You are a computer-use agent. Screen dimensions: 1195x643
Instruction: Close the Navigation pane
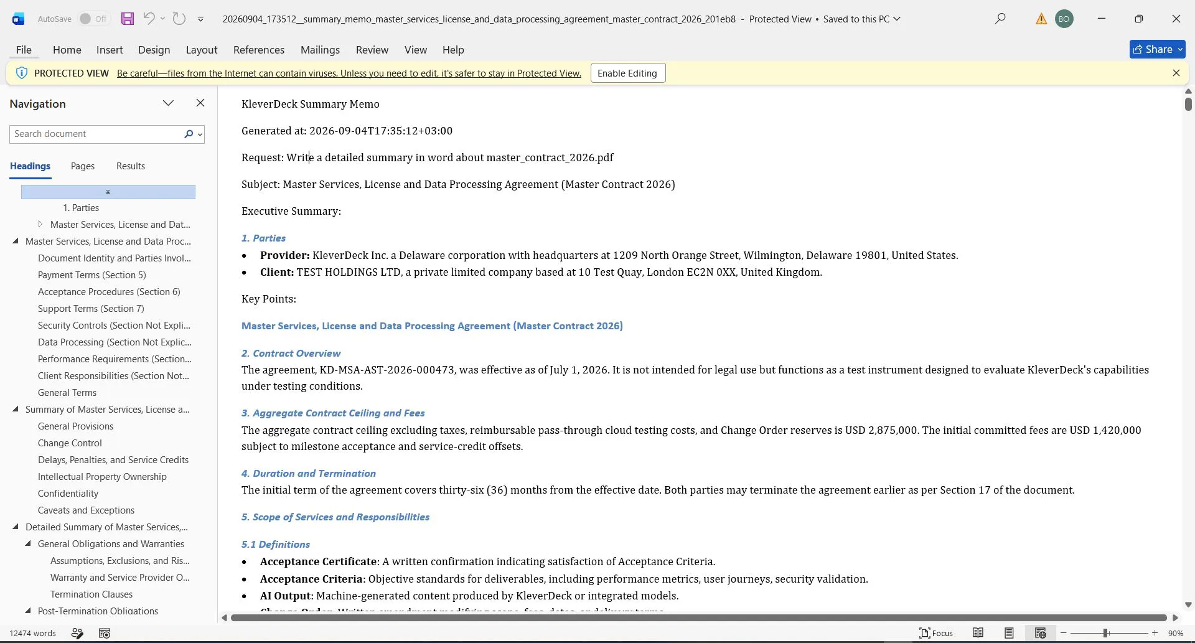pos(200,103)
